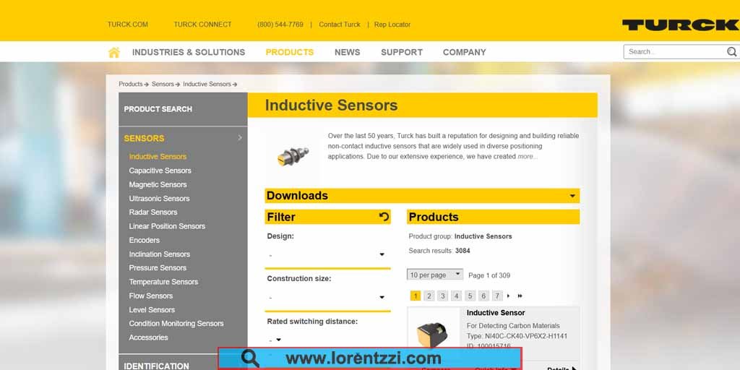Read more of the description text
The width and height of the screenshot is (740, 370).
click(x=527, y=157)
